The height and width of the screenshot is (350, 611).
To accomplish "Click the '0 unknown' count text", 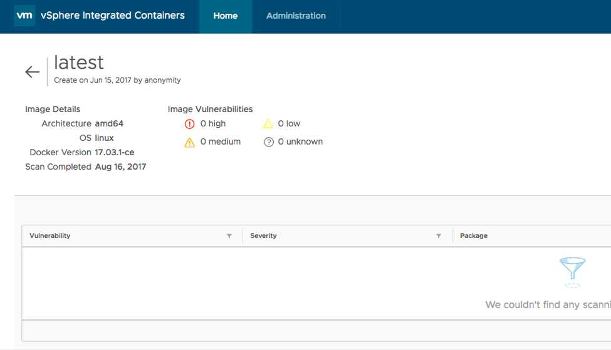I will pos(300,142).
